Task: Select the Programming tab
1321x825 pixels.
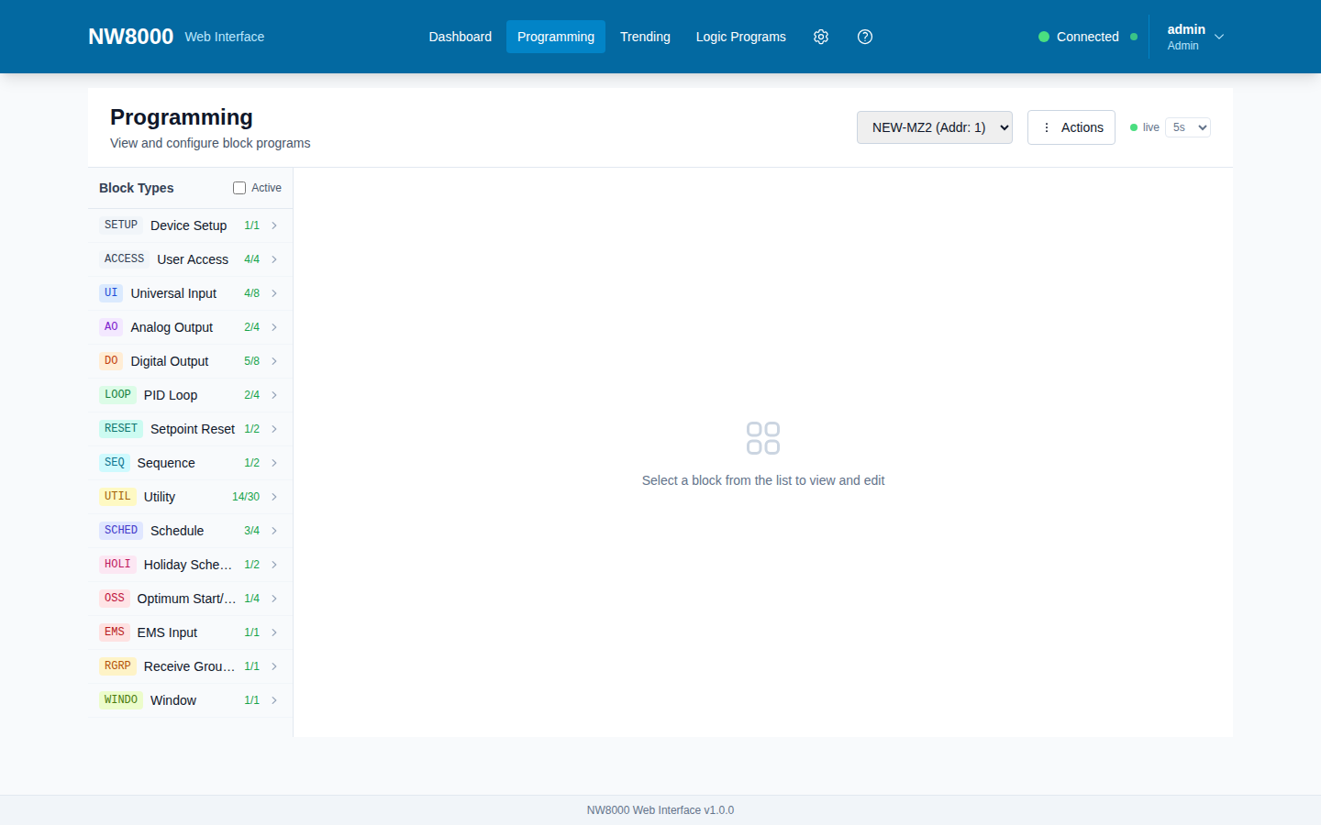Action: click(556, 37)
